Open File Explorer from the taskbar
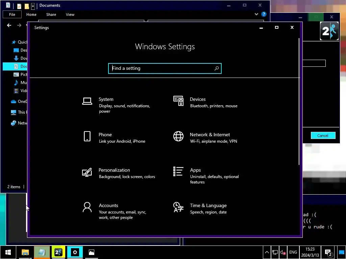The image size is (346, 259). [x=25, y=252]
